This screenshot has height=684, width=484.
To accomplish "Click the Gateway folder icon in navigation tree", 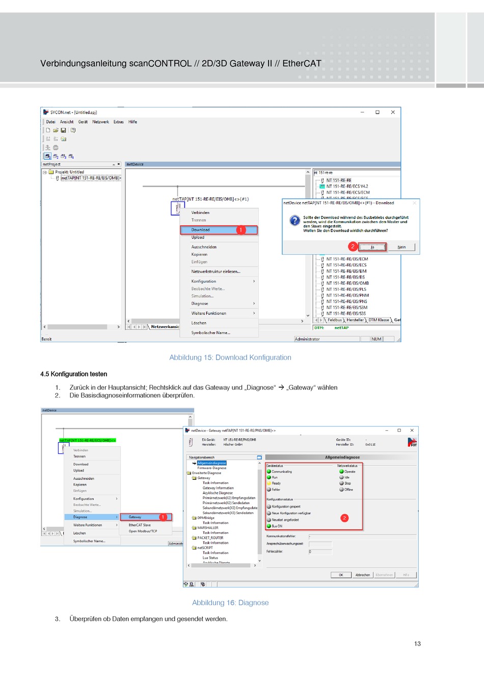I will point(194,478).
